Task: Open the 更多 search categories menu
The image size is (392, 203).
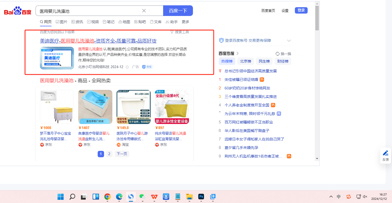Action: click(x=185, y=22)
